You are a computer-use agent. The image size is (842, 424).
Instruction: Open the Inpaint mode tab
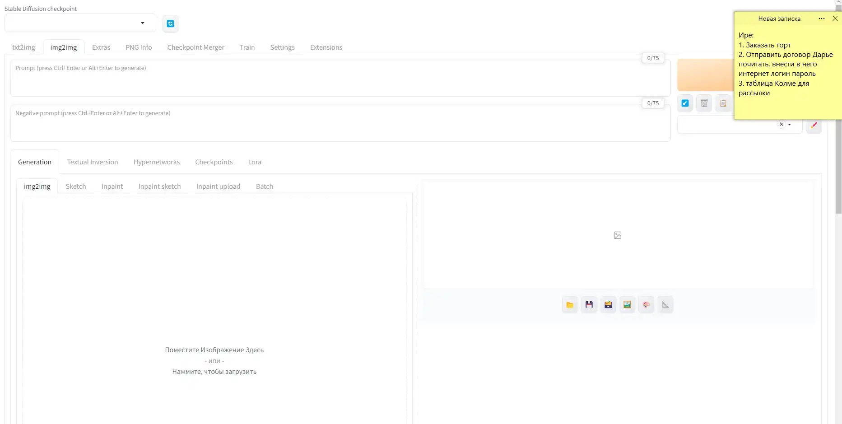[112, 186]
